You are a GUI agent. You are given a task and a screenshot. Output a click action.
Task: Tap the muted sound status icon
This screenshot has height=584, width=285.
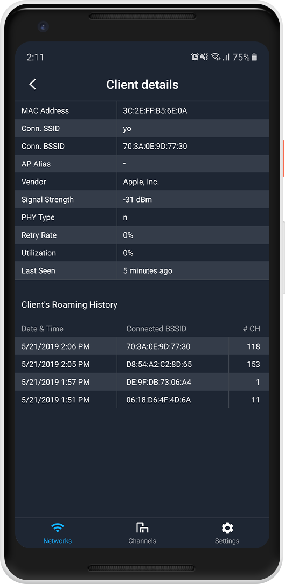click(204, 57)
